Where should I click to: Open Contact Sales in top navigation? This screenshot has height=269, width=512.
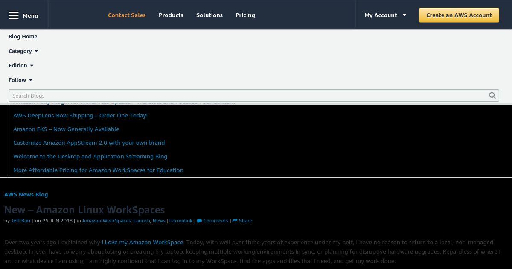(x=127, y=15)
